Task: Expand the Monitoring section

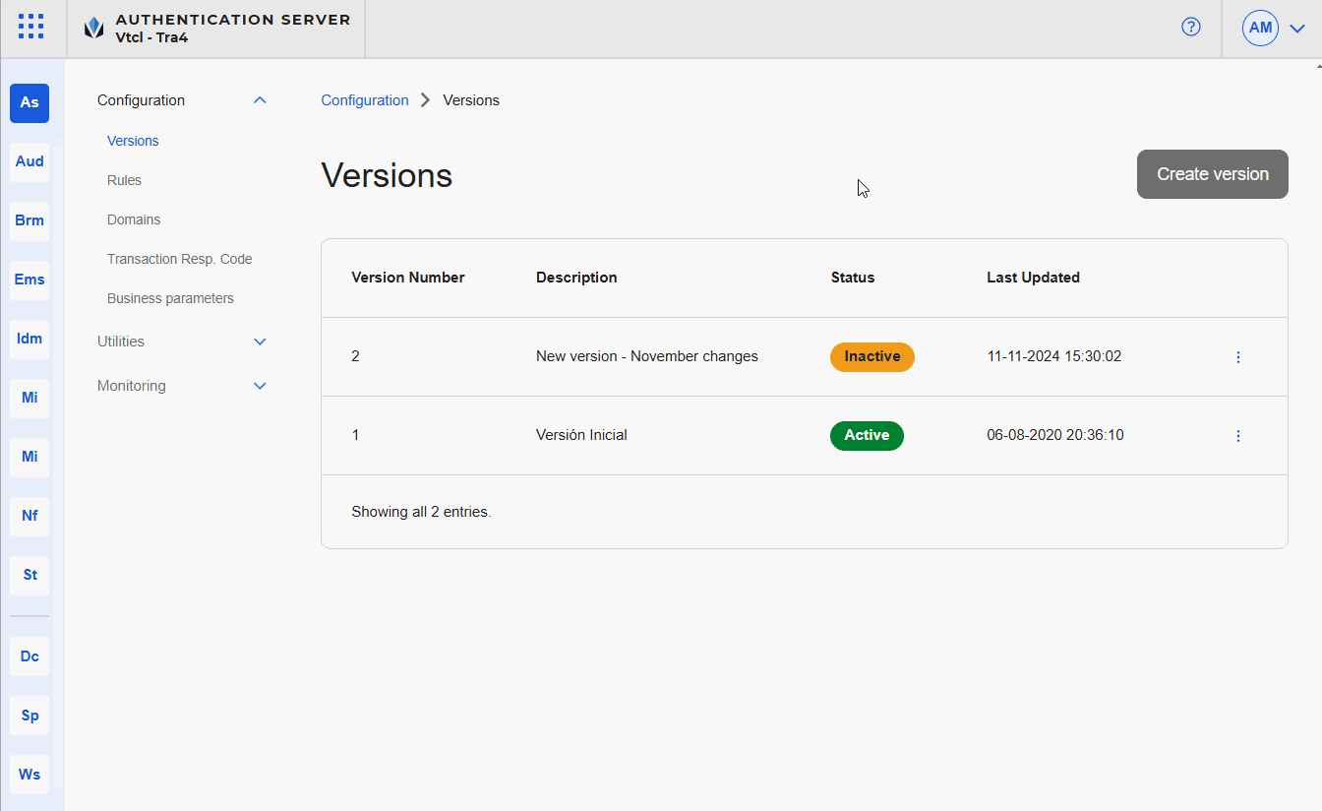Action: click(x=260, y=386)
